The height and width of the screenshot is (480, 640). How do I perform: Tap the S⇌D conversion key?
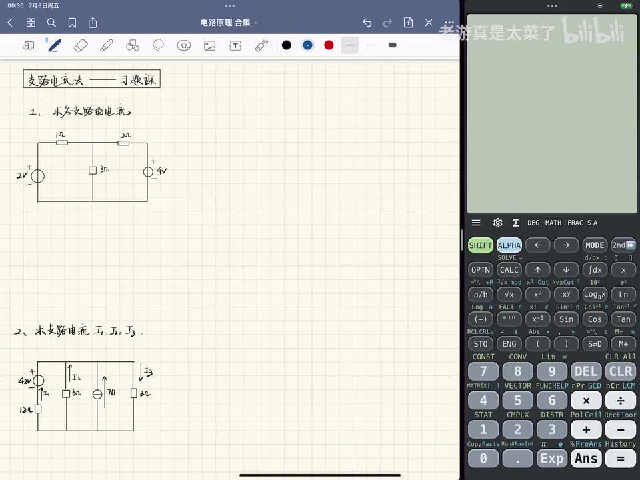click(x=595, y=344)
